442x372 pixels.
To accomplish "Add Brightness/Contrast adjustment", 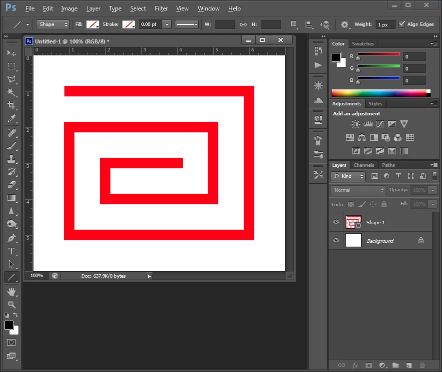I will tap(356, 124).
